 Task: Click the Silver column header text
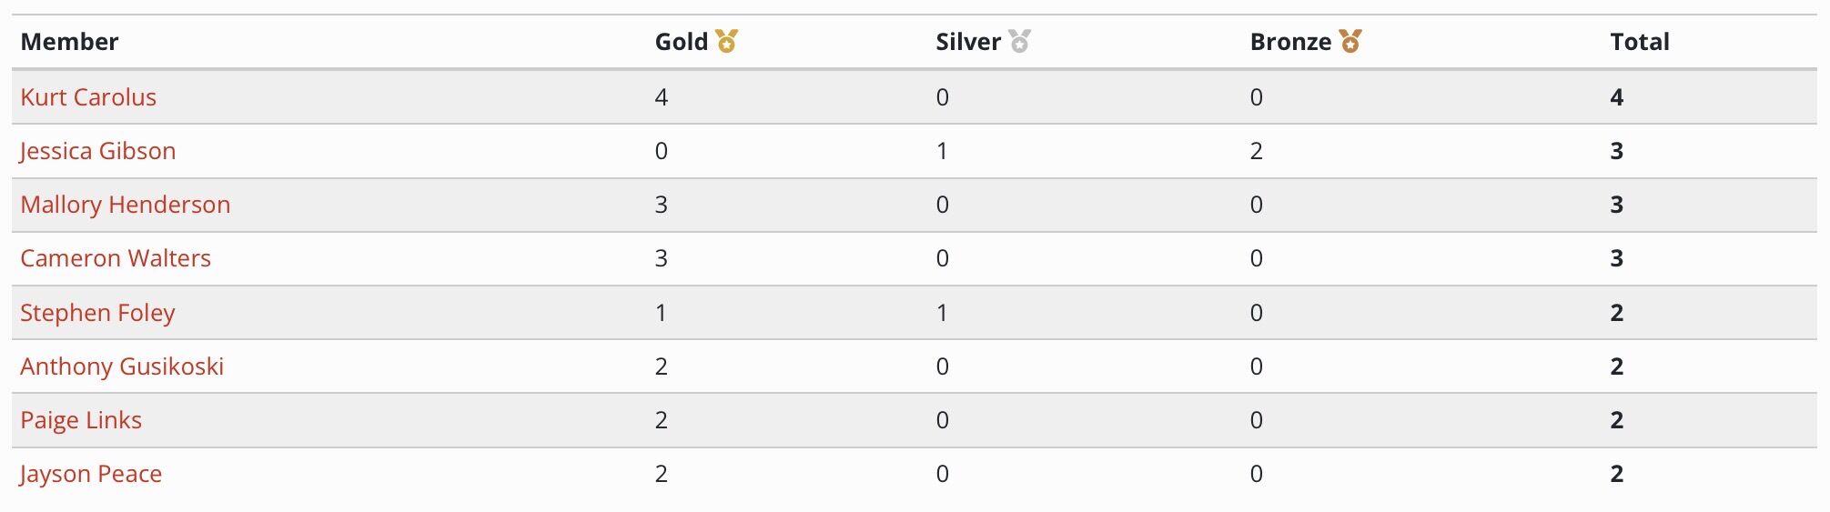point(968,42)
